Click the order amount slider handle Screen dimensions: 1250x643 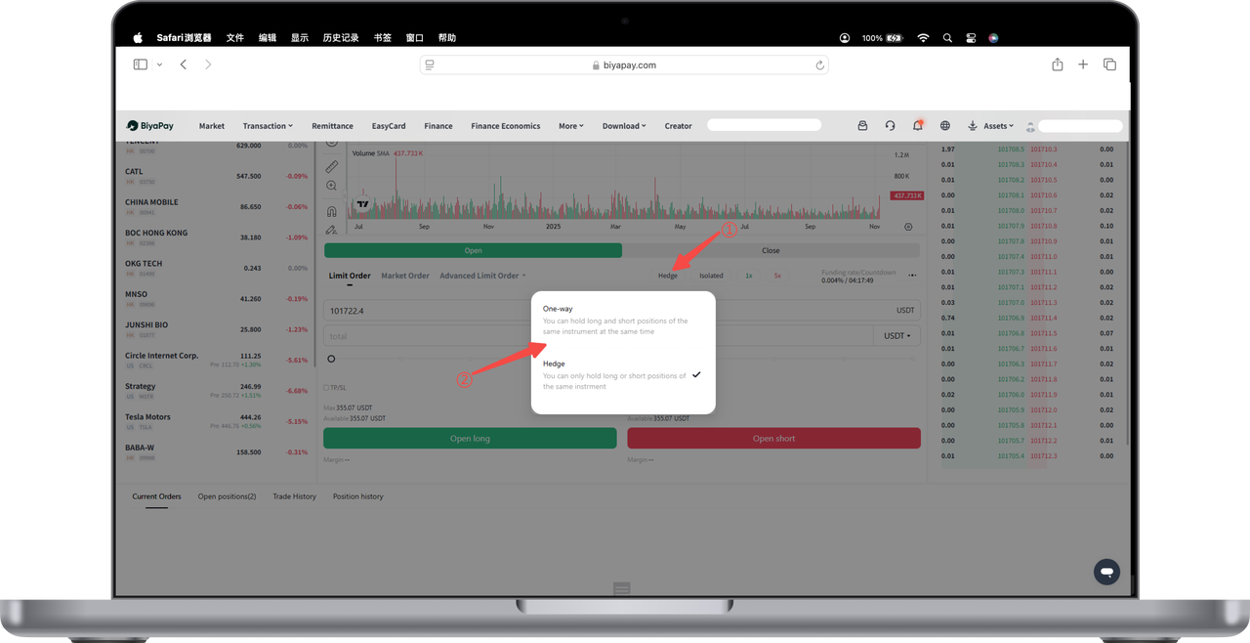331,360
